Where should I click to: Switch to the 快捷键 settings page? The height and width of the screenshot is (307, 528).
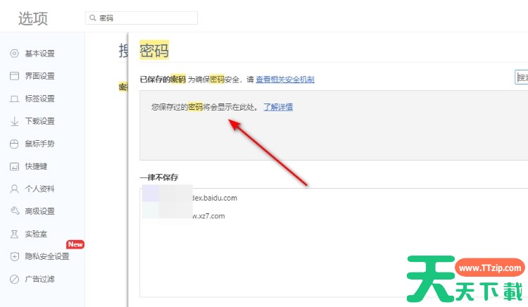35,166
